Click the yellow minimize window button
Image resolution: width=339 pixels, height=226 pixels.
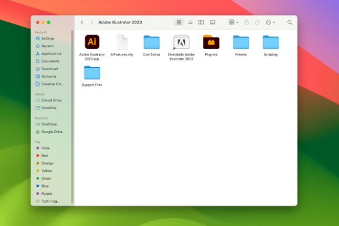43,22
